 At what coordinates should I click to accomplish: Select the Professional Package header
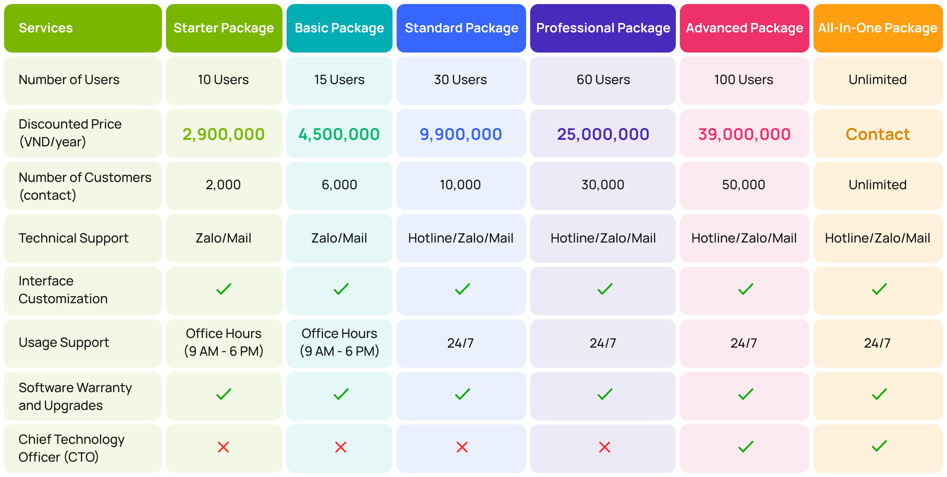tap(603, 28)
